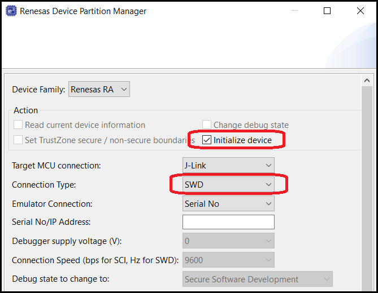Click the Action group title
378x293 pixels.
pos(26,110)
